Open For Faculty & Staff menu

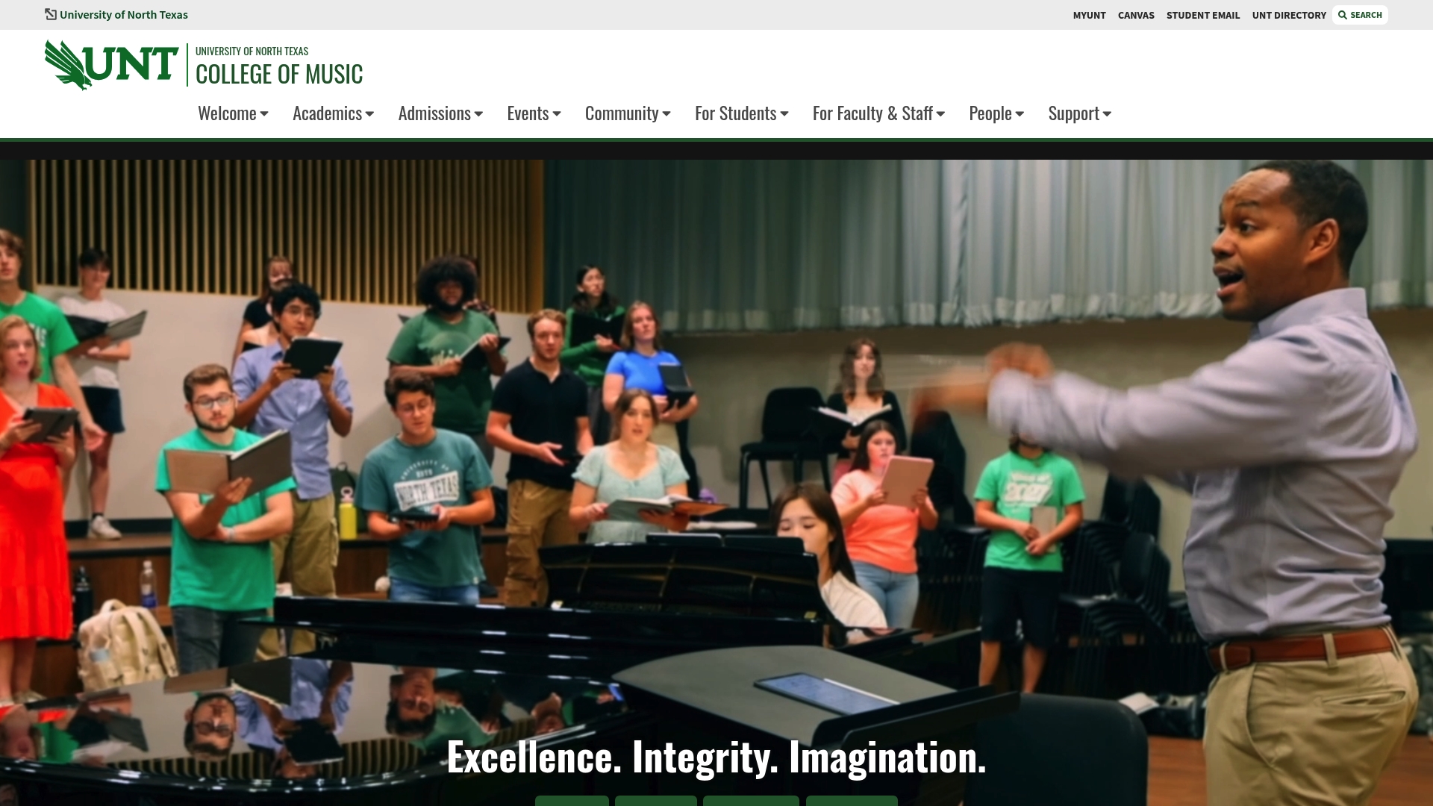coord(878,113)
